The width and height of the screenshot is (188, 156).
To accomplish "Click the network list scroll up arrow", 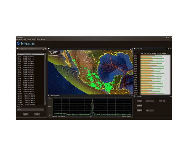I will coord(45,54).
